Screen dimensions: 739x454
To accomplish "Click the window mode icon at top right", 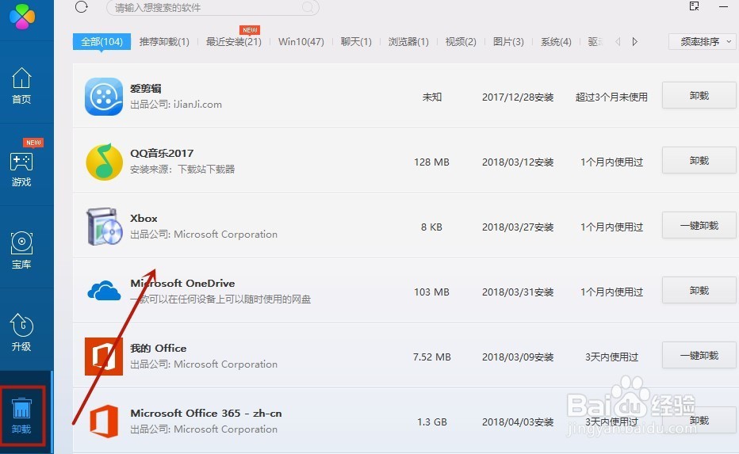I will [x=695, y=6].
